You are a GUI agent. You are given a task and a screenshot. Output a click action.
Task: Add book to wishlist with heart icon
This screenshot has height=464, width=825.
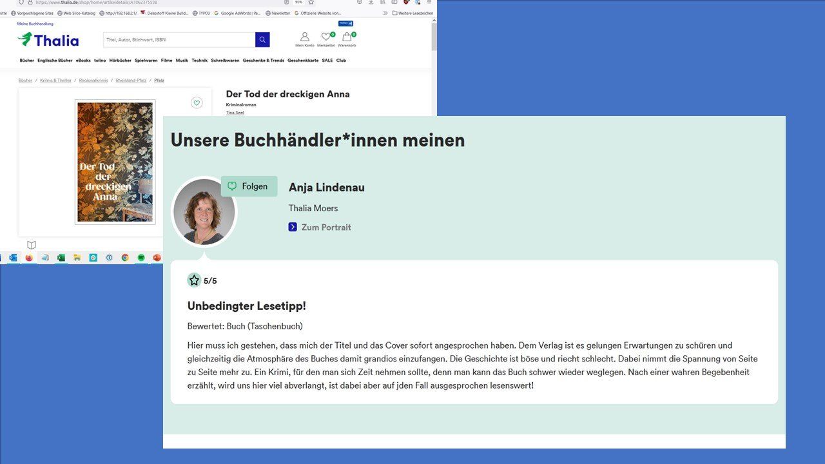[x=197, y=103]
